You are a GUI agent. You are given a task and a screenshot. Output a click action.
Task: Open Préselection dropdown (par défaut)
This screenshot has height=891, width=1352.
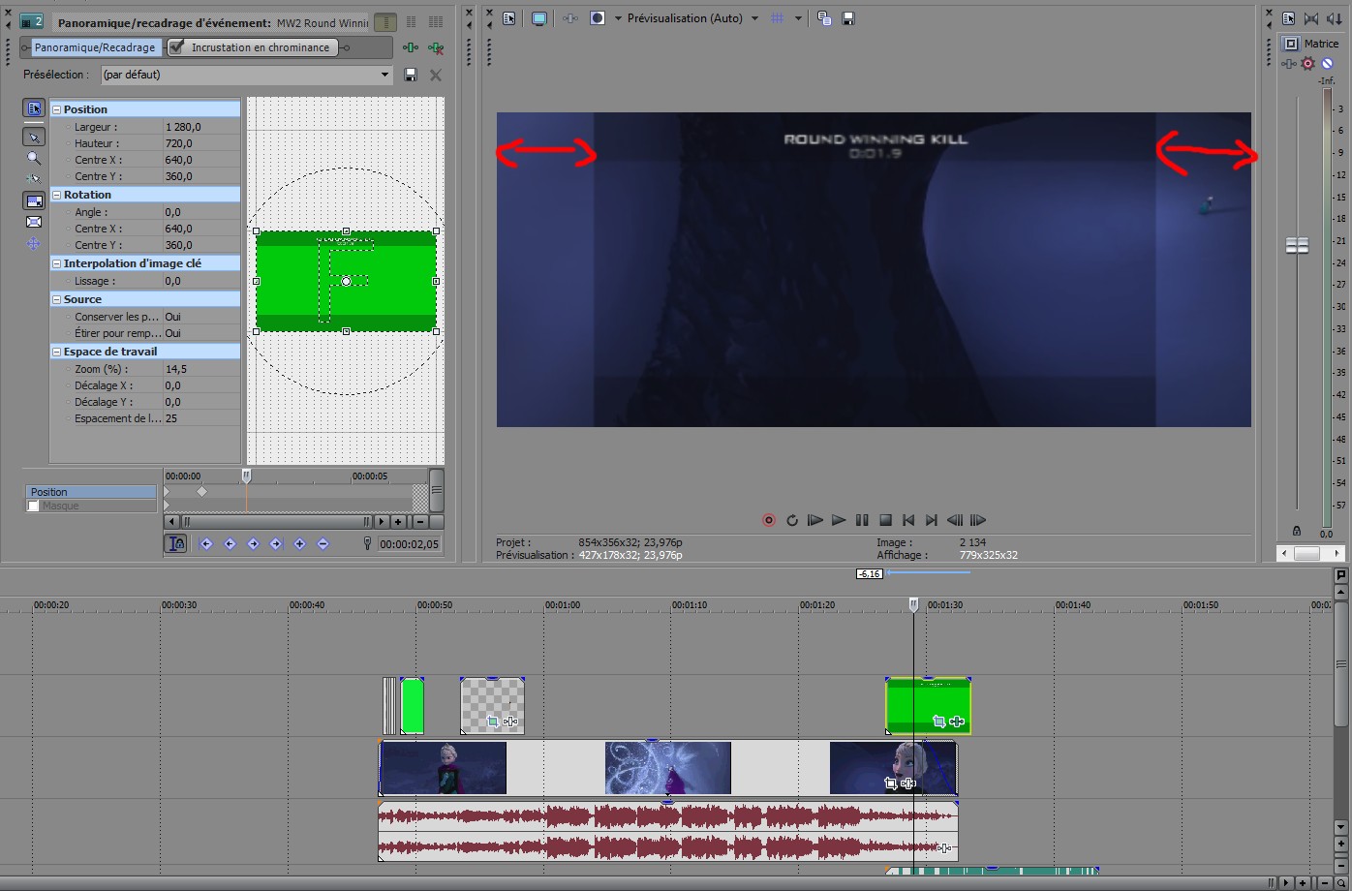(247, 75)
